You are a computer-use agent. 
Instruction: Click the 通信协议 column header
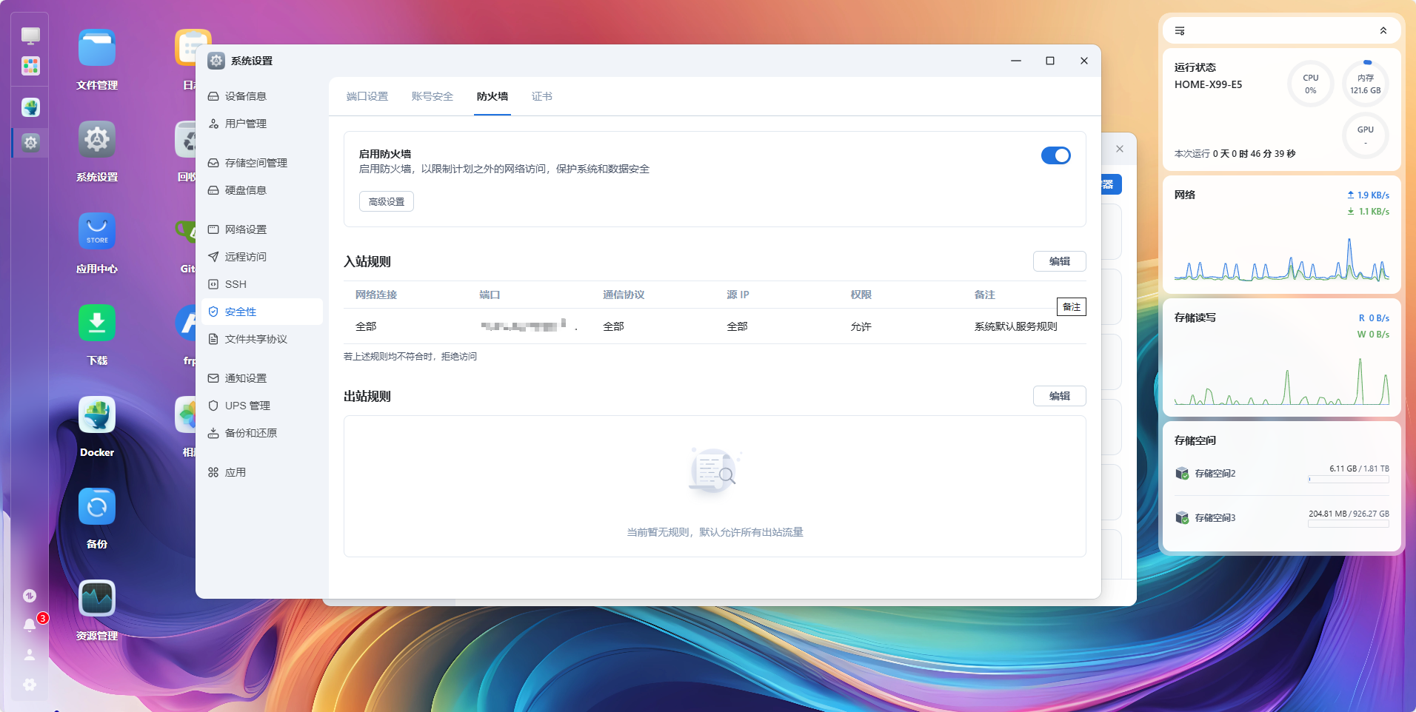(624, 295)
